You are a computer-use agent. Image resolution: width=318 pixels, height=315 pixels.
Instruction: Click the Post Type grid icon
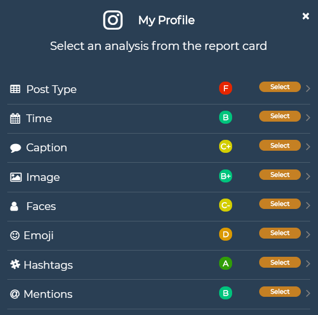coord(15,89)
